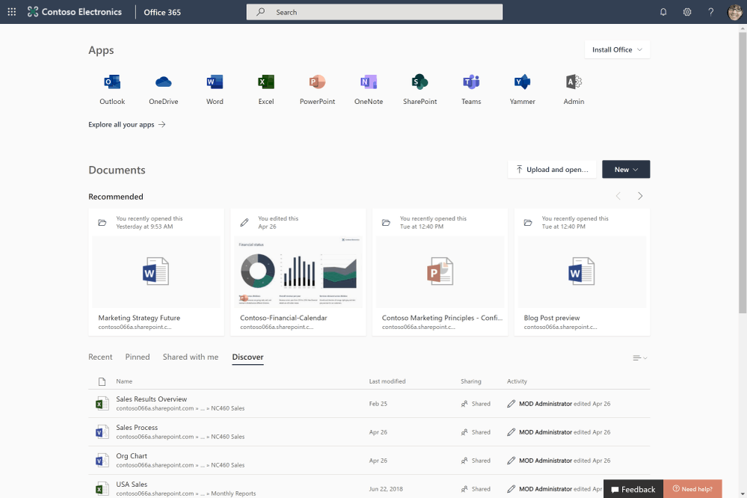
Task: Click the Upload and open button
Action: [x=552, y=170]
